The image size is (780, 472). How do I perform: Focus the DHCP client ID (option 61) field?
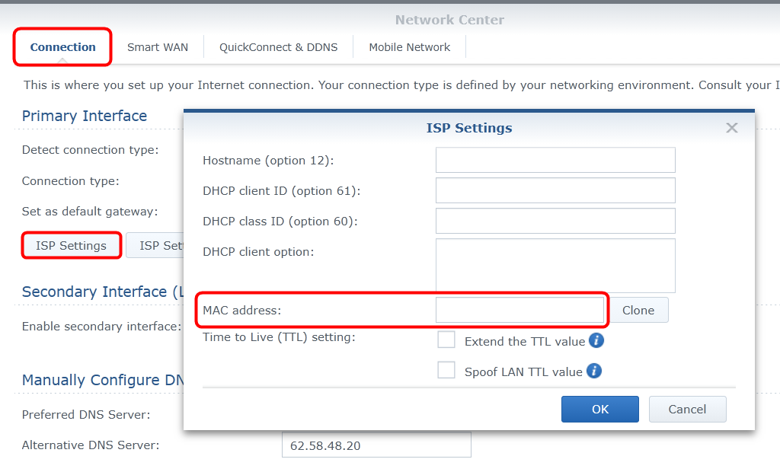(x=555, y=190)
